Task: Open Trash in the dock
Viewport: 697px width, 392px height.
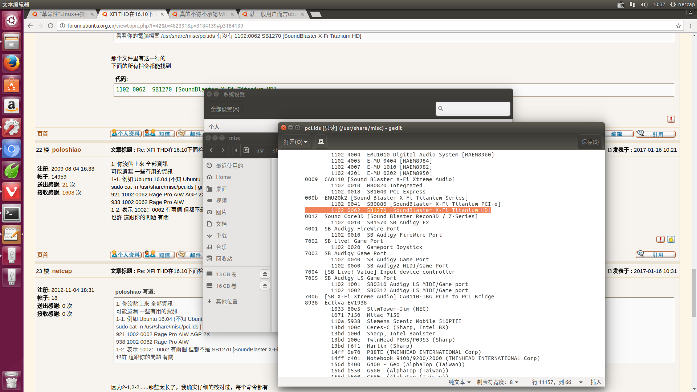Action: click(x=12, y=380)
